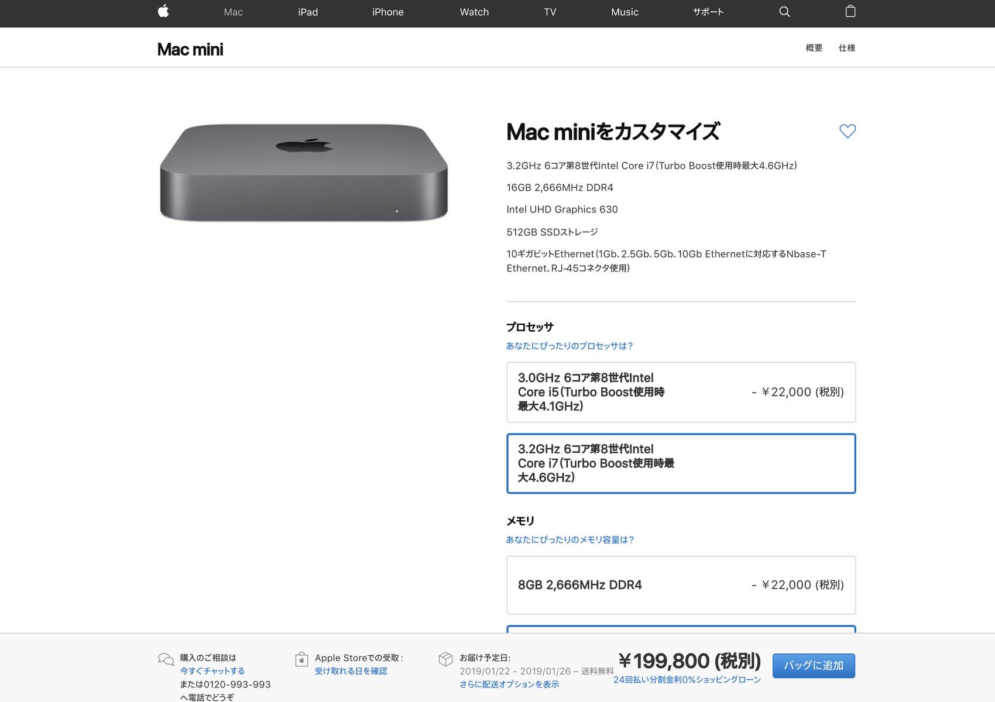995x702 pixels.
Task: Switch to 仕様 specs tab
Action: point(847,48)
